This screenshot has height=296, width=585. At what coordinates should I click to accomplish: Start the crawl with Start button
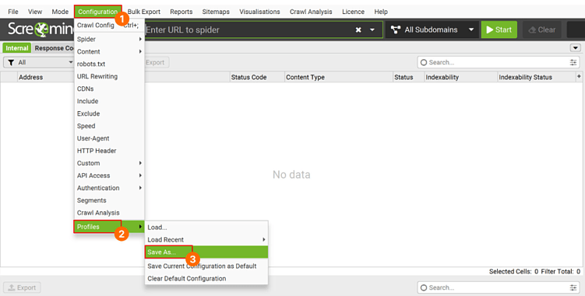(499, 30)
